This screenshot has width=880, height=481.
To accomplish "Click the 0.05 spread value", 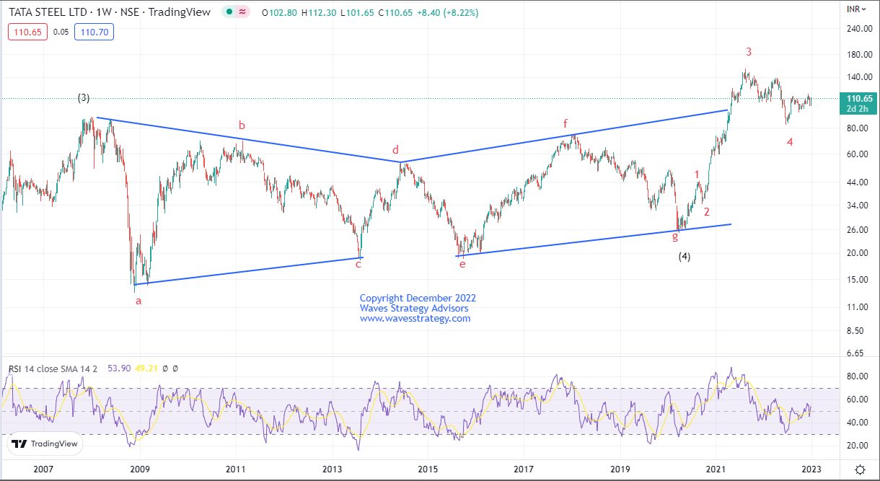I will point(61,32).
